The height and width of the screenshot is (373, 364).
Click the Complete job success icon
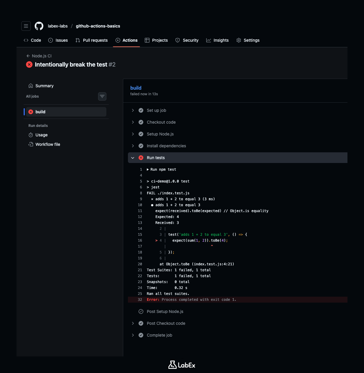141,335
